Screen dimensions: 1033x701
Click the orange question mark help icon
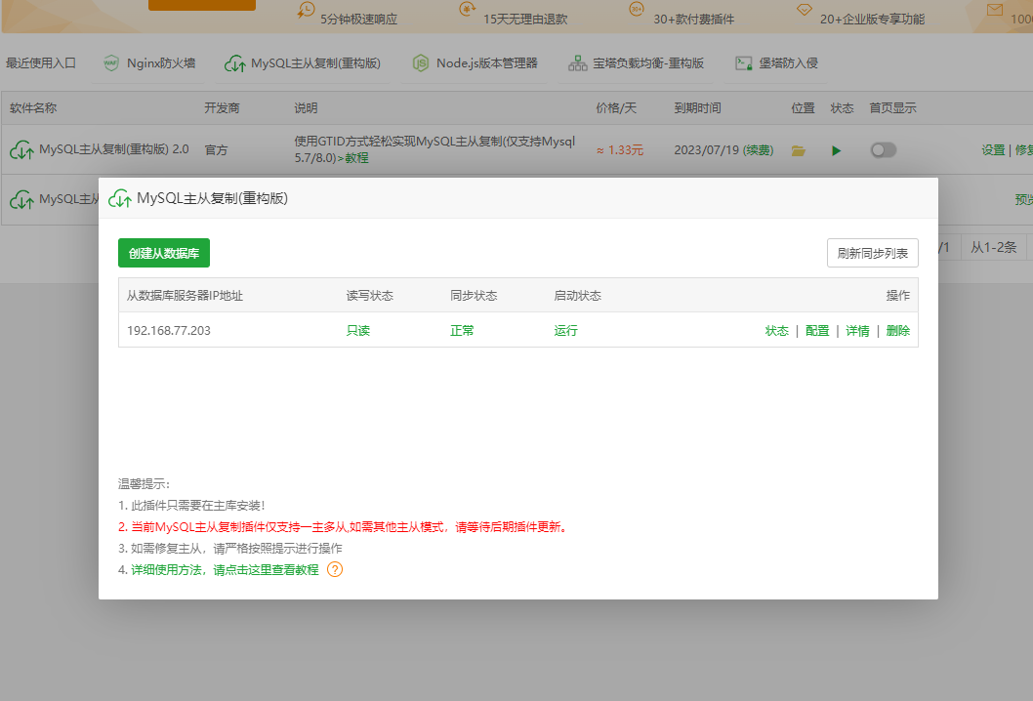point(335,569)
